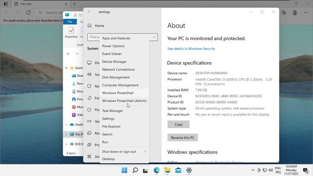313x176 pixels.
Task: Open Projecting icon in Settings sidebar
Action: (x=89, y=145)
